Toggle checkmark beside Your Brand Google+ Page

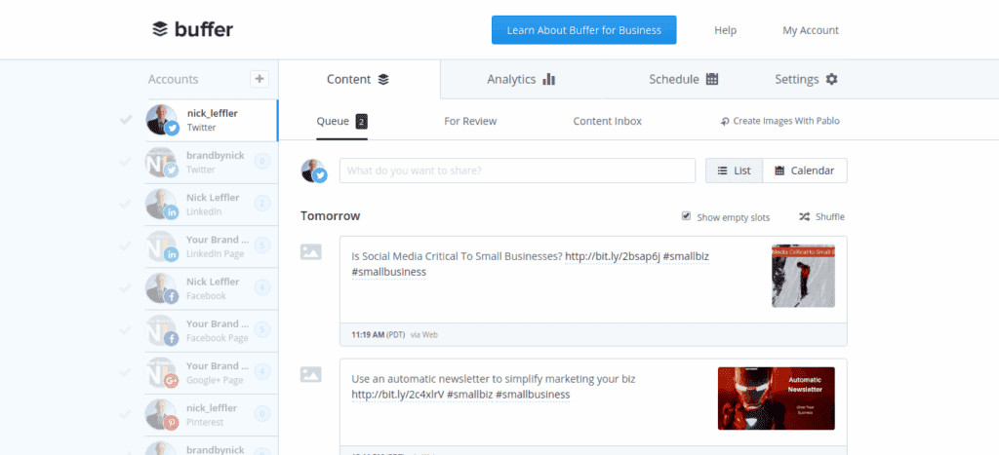(x=126, y=371)
